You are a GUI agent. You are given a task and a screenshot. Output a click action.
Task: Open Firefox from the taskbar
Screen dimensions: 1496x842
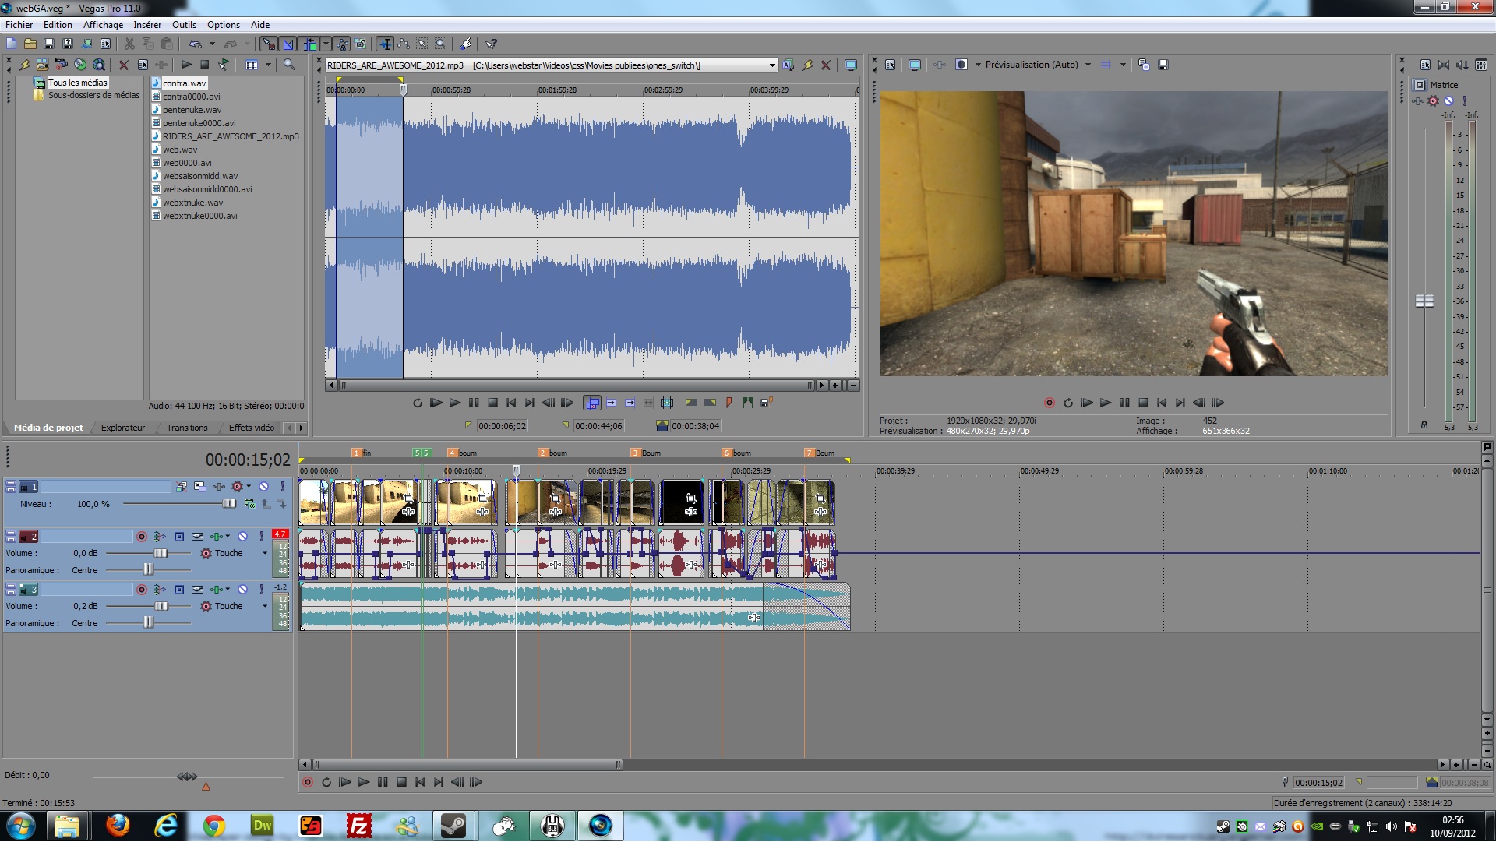click(118, 825)
